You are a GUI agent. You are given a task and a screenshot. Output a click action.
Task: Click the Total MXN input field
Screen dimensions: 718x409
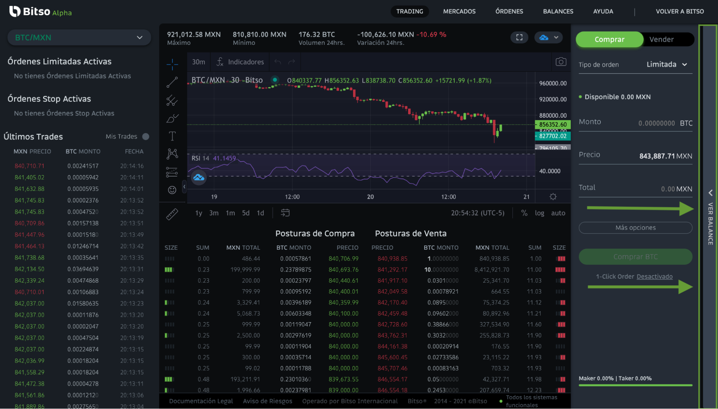click(635, 188)
